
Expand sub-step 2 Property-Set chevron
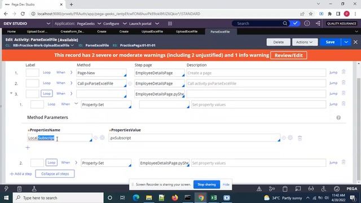pos(76,162)
